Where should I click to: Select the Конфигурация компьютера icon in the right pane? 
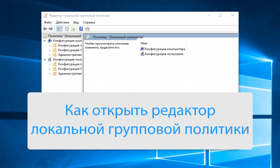142,49
